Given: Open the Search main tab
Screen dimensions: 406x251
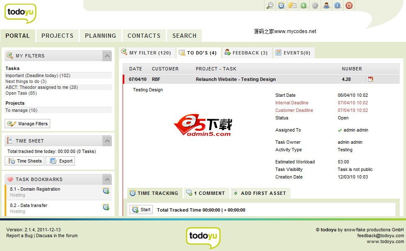Looking at the screenshot, I should pos(184,36).
